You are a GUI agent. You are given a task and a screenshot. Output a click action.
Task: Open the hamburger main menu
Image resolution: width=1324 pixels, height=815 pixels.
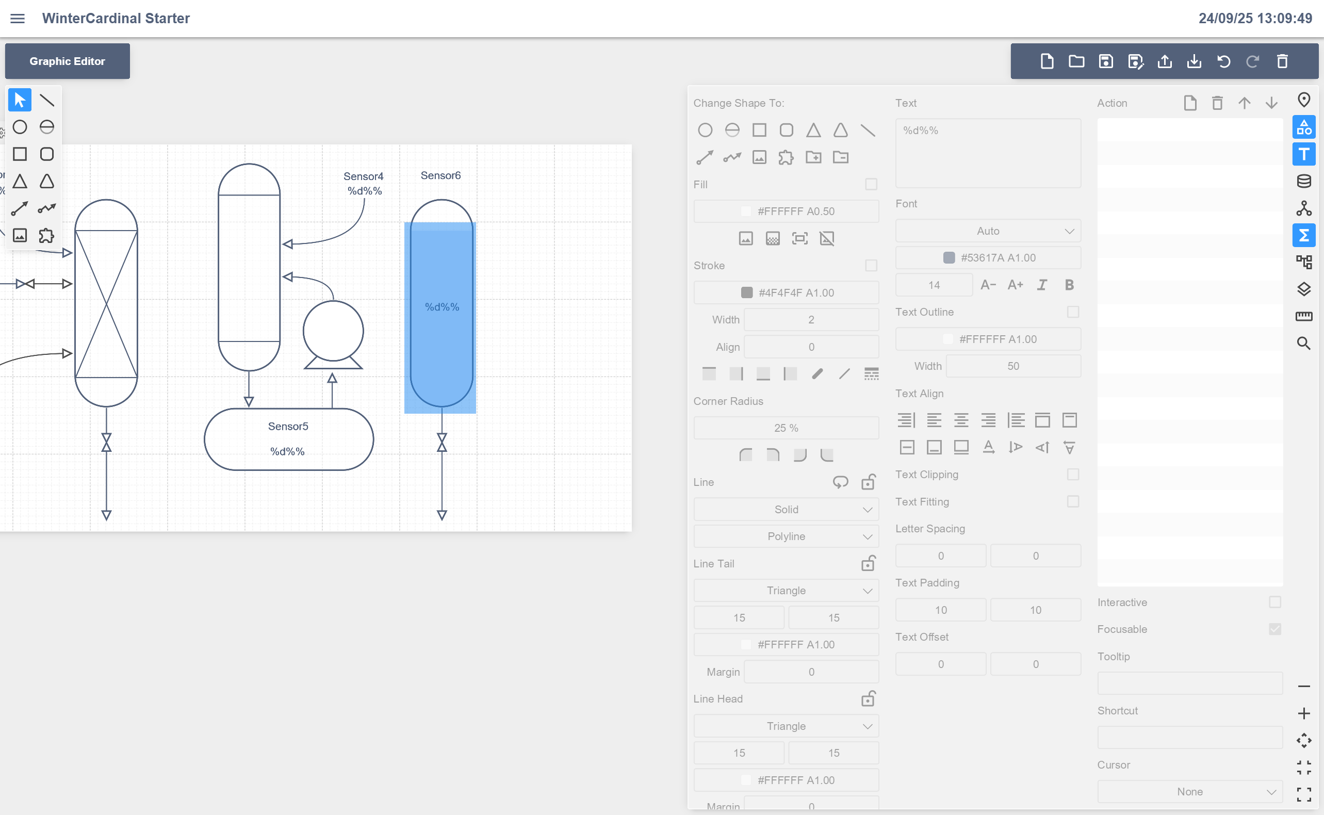point(18,19)
